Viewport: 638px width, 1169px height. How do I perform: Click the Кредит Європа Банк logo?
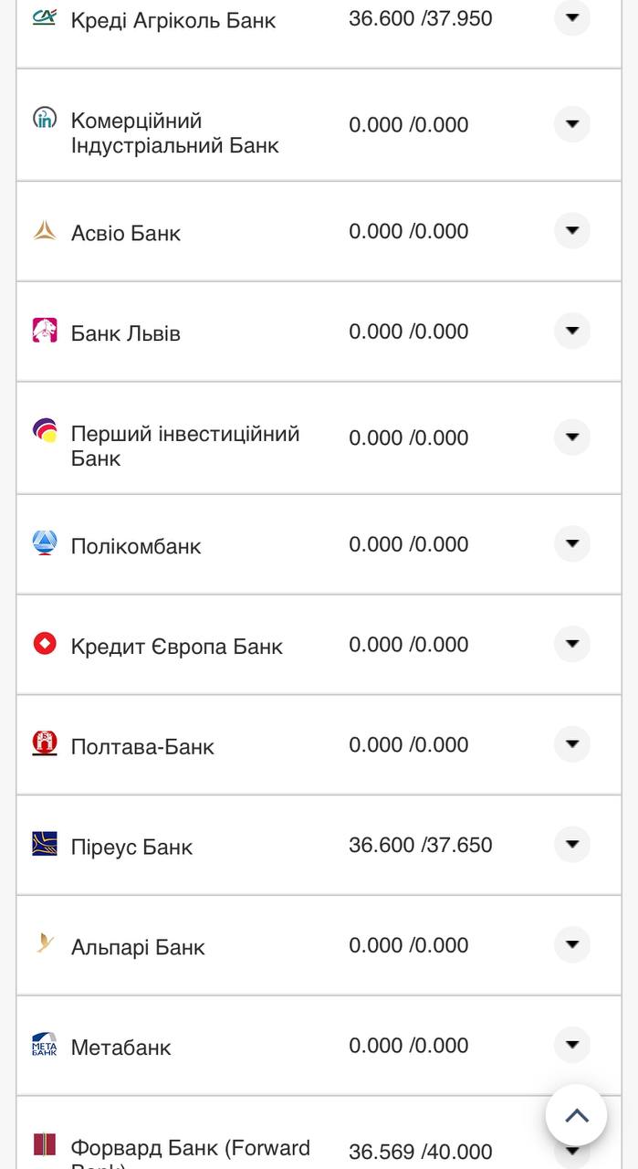[x=45, y=644]
